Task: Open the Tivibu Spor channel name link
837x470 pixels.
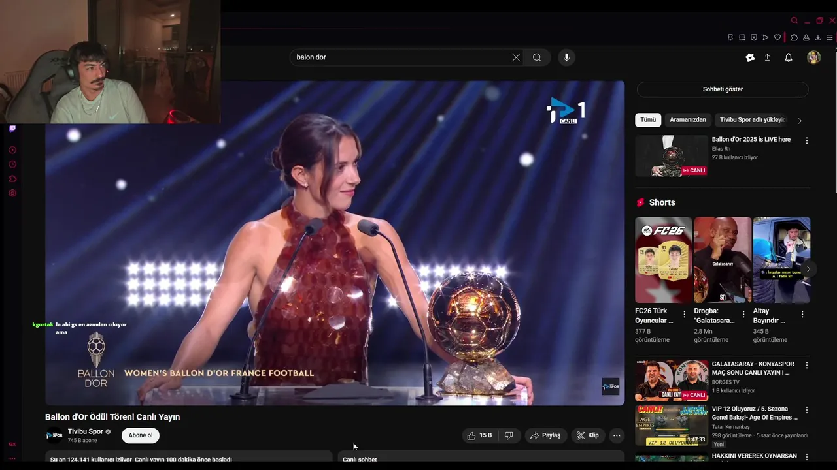Action: tap(86, 431)
